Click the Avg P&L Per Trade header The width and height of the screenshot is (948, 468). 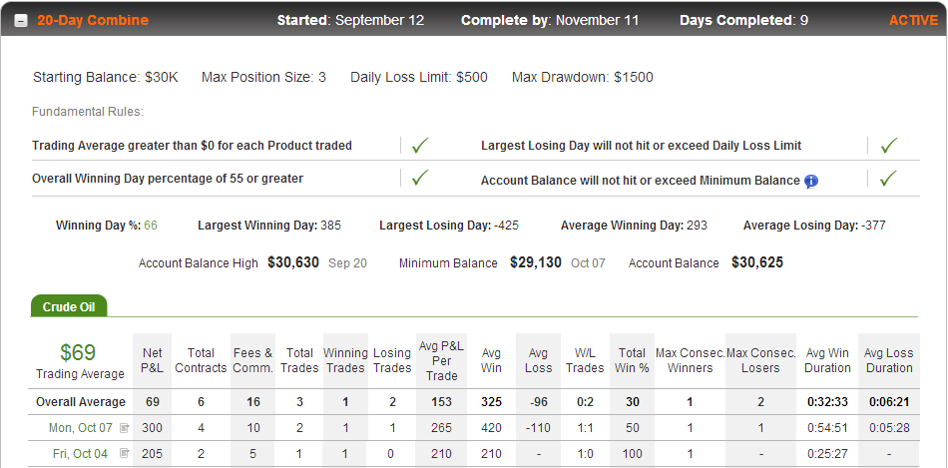441,360
